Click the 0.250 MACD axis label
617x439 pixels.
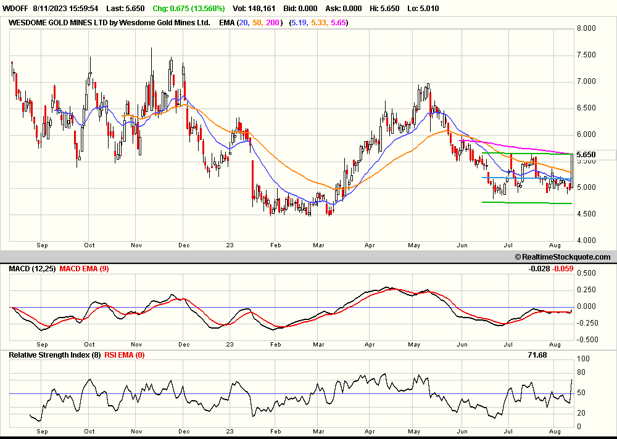pos(586,290)
